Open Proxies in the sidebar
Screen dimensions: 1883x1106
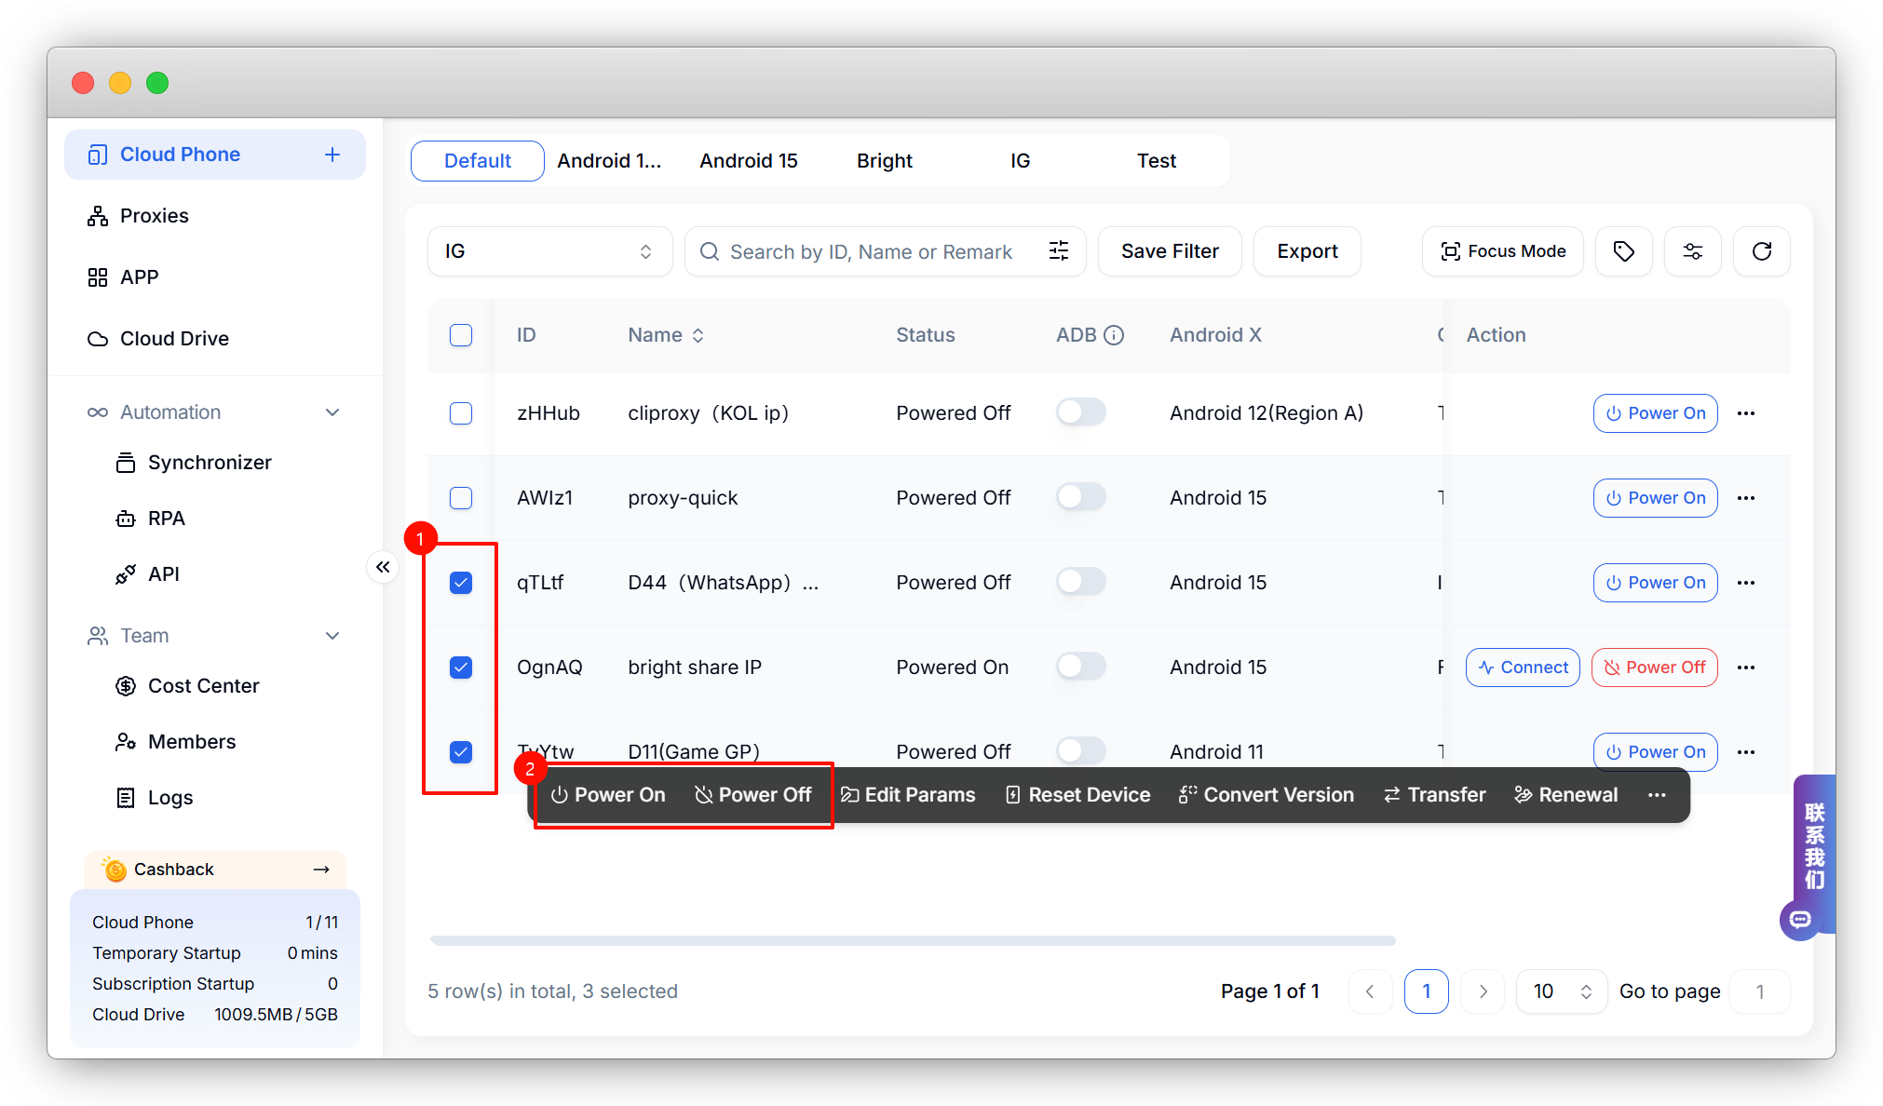coord(154,216)
